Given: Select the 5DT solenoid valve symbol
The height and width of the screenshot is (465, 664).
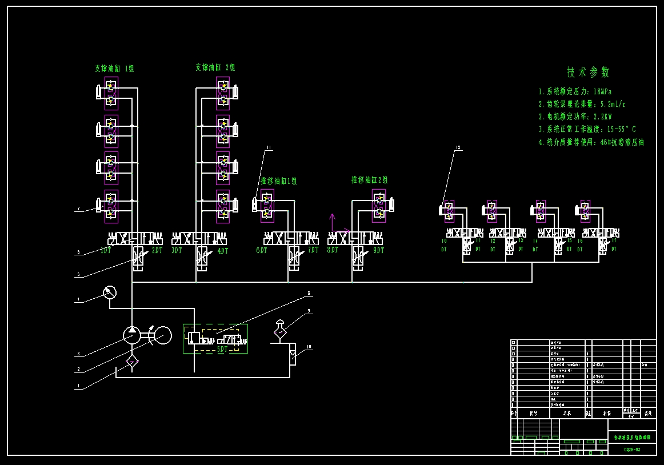Looking at the screenshot, I should tap(231, 340).
